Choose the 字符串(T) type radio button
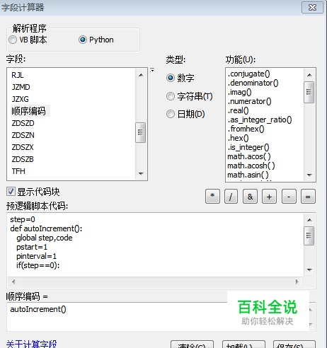Image resolution: width=327 pixels, height=348 pixels. 171,96
